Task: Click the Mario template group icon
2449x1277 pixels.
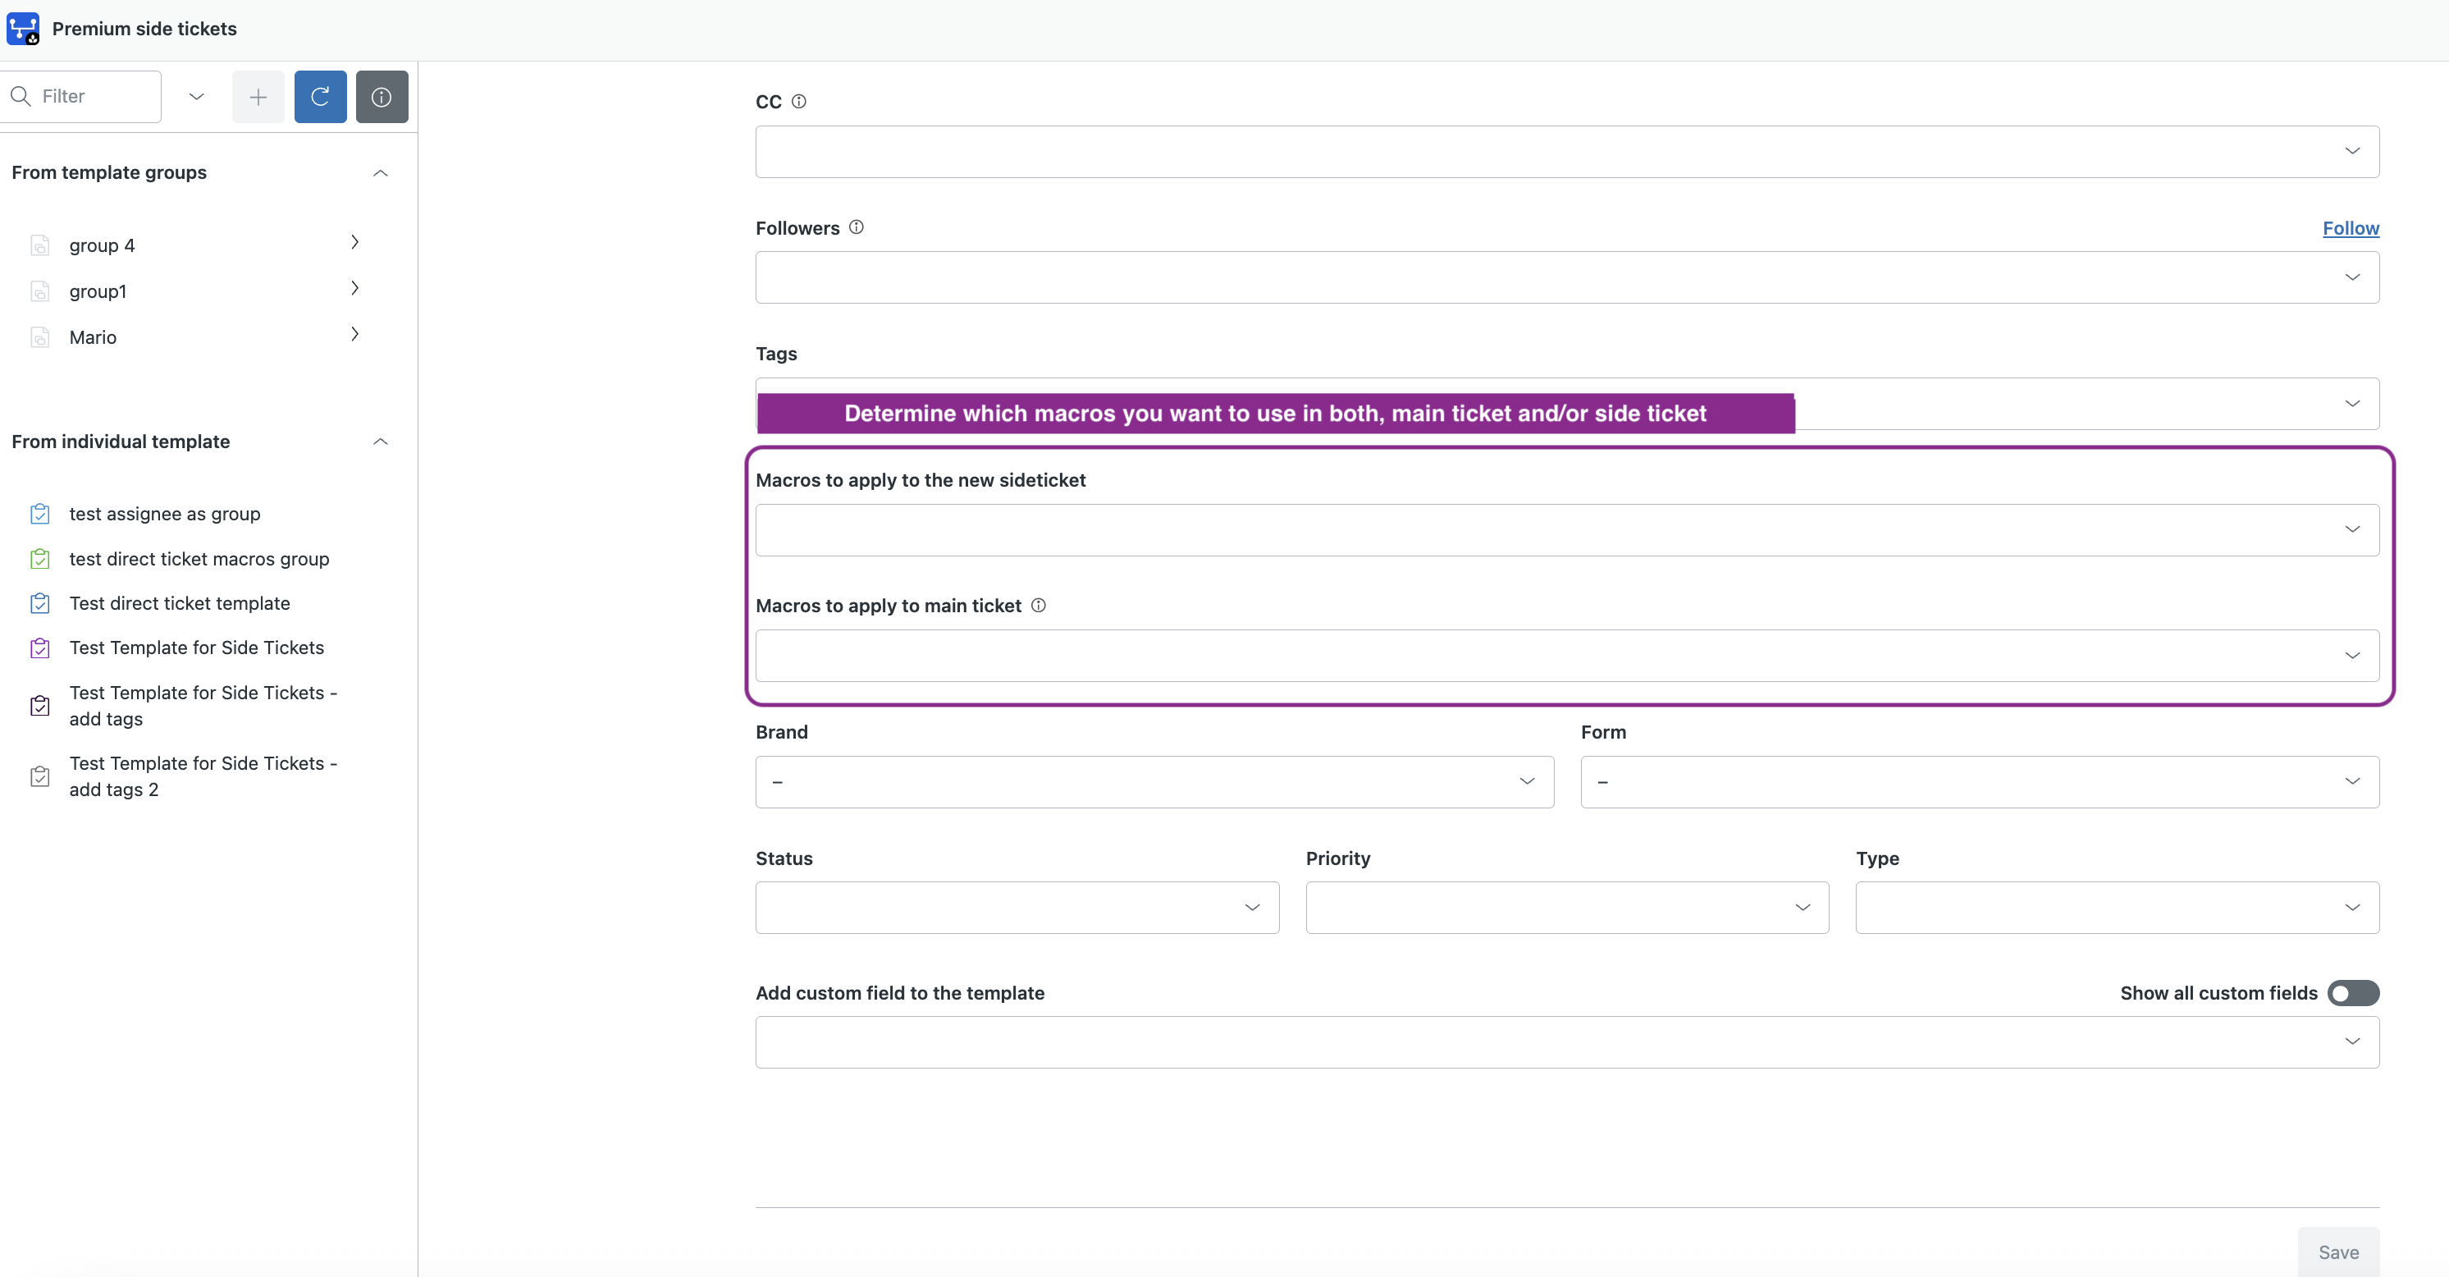Action: 40,337
